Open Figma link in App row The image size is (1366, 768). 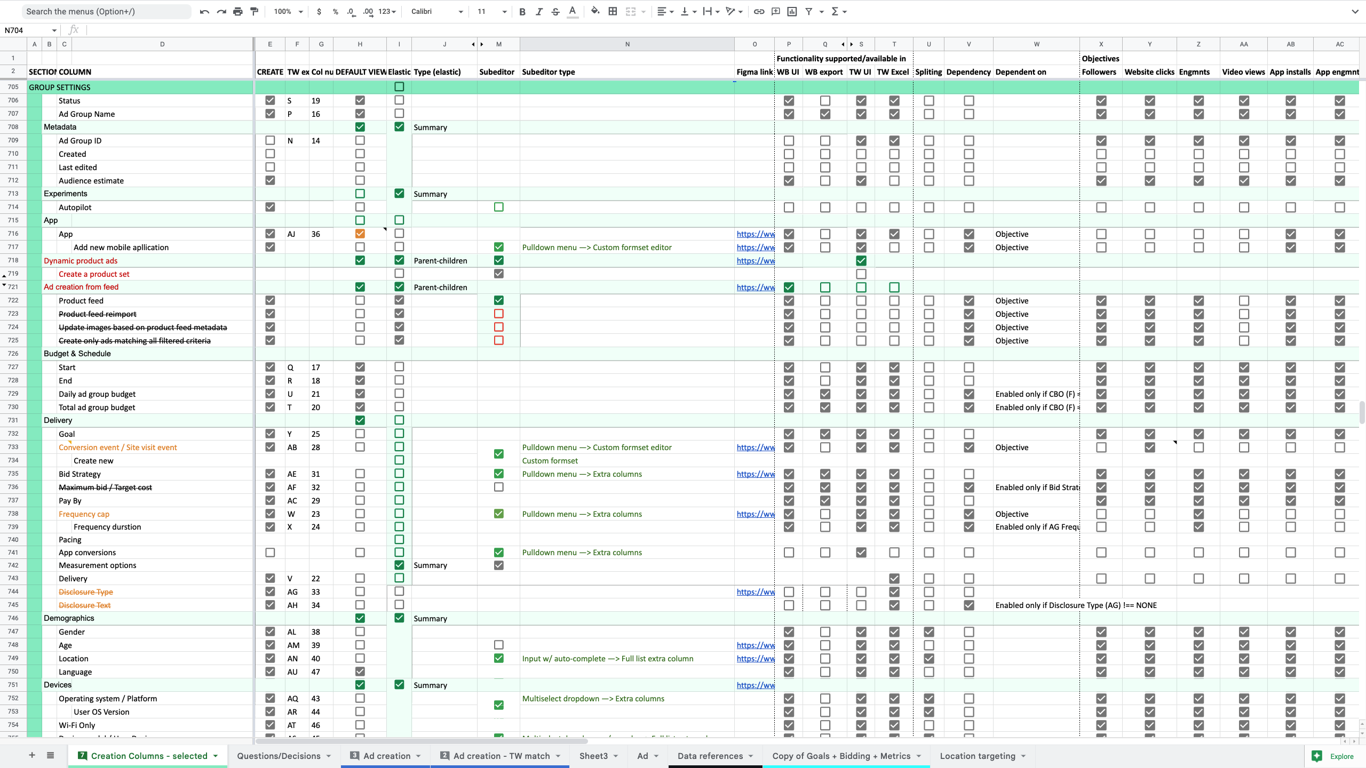point(755,234)
